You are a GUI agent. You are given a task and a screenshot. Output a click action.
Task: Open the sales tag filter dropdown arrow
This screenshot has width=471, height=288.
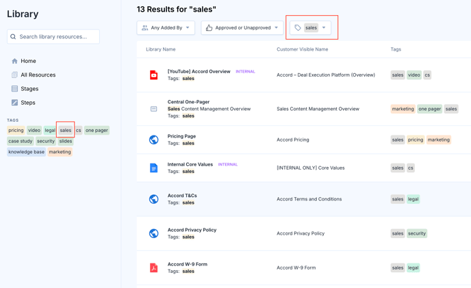coord(324,27)
